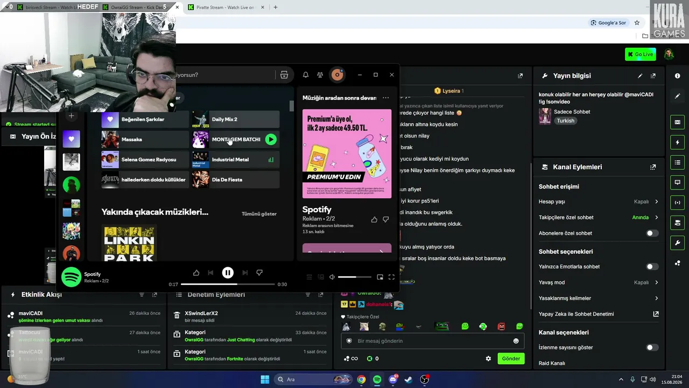Click the wrench icon in Kick's right sidebar
Viewport: 689px width, 388px height.
point(677,242)
